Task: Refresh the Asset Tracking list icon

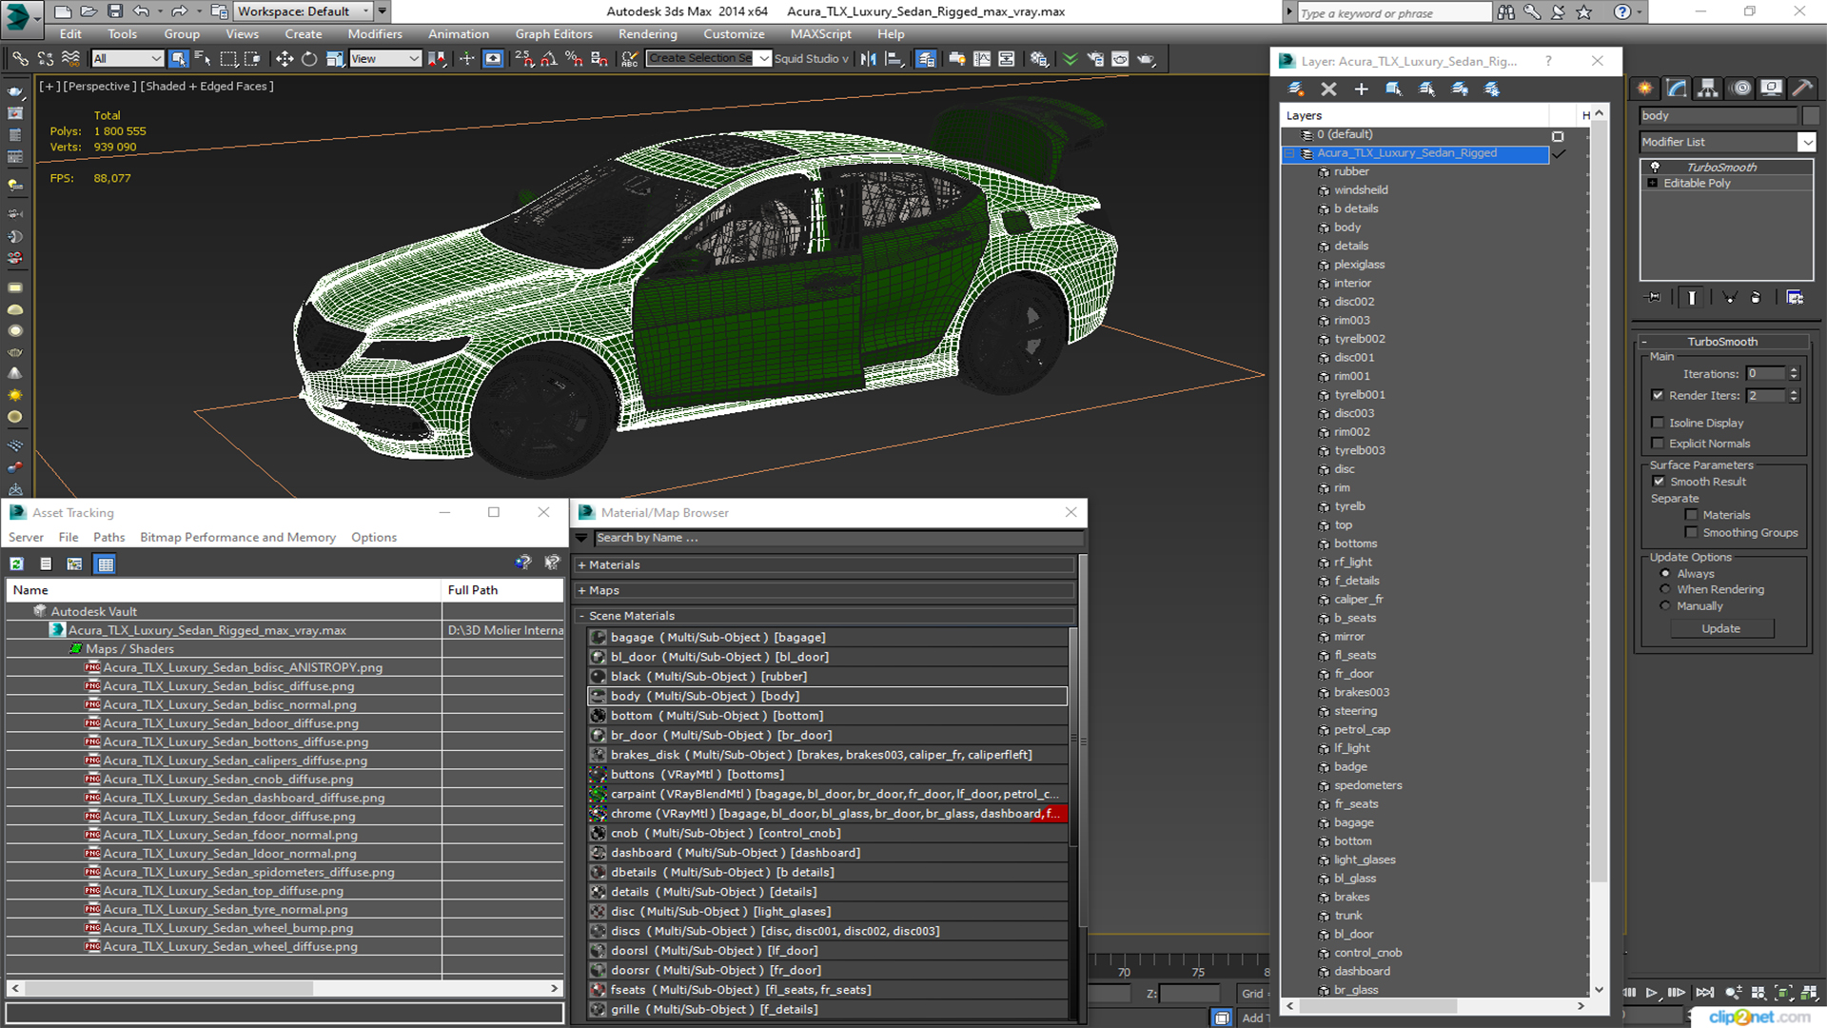Action: point(16,563)
